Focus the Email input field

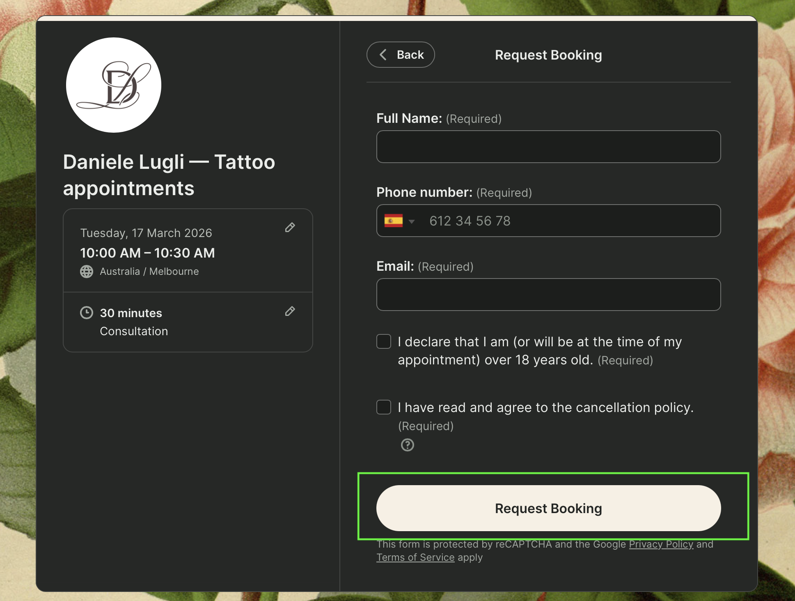548,294
